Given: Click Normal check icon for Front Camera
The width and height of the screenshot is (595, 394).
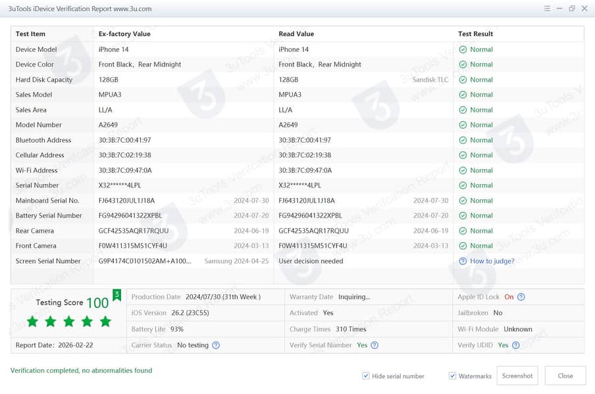Looking at the screenshot, I should click(463, 246).
